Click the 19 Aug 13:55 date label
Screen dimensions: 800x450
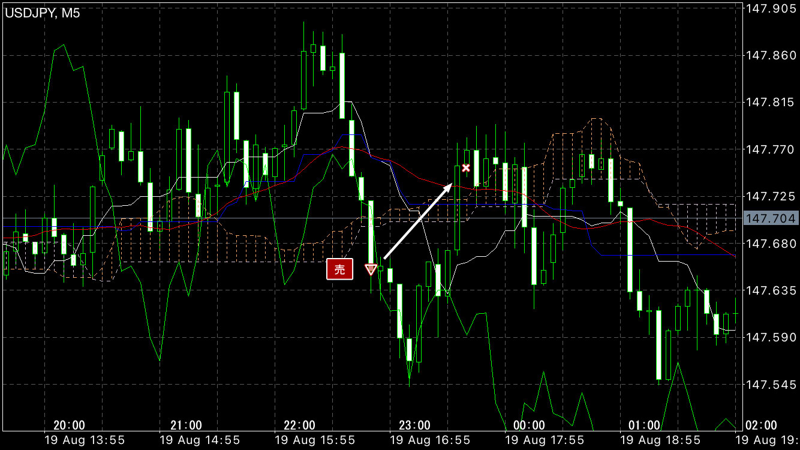tap(85, 440)
